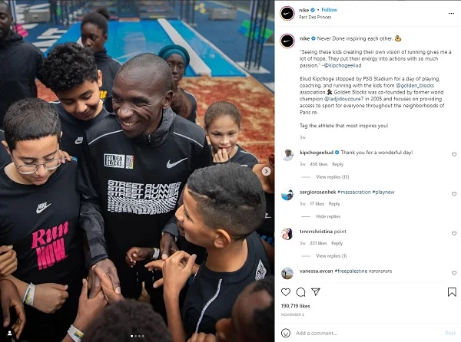Open the @golden_blocks mention link
Viewport: 461px width, 342px height.
tap(415, 85)
